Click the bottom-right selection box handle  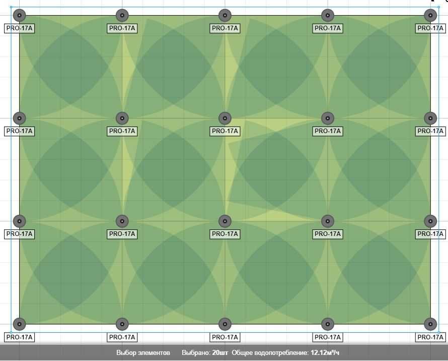439,332
